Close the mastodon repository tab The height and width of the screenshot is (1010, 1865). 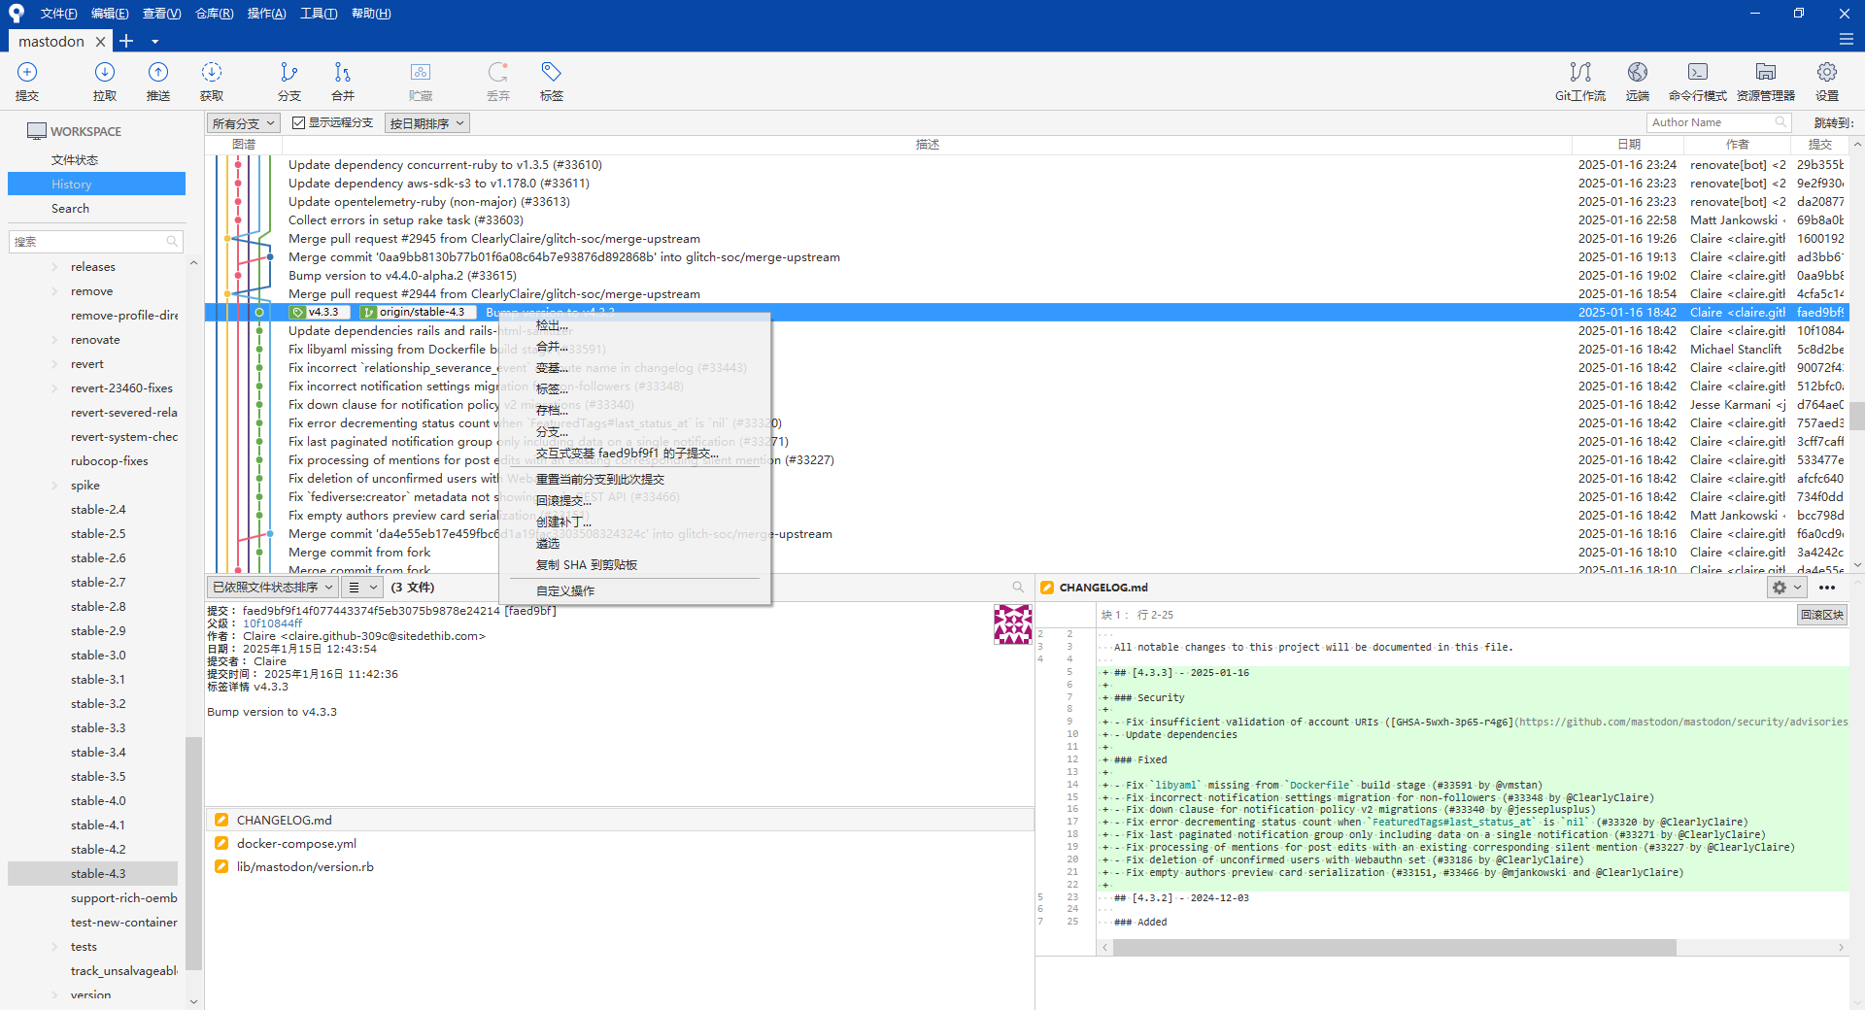coord(100,42)
